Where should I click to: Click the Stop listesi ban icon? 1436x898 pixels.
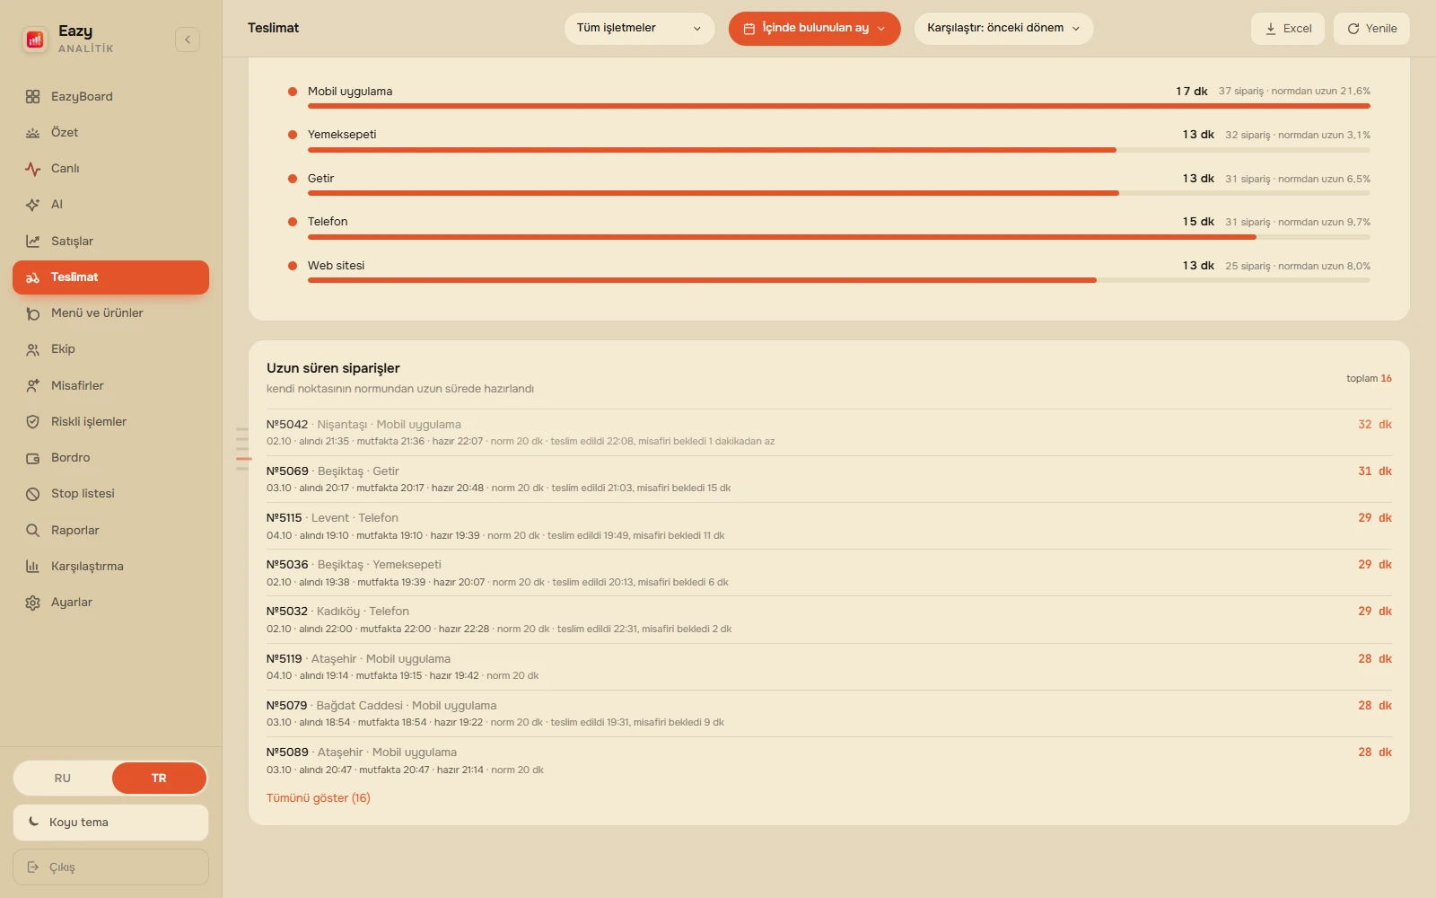(x=33, y=494)
